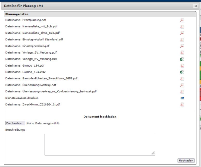
Task: Download Namensliste_mit_Sub.pdf via its PDF icon
Action: (182, 27)
